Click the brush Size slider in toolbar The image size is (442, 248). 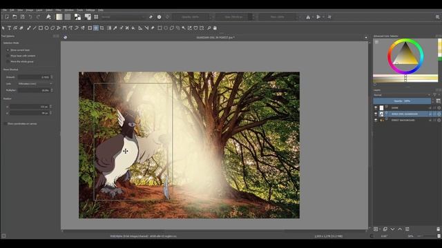tap(234, 17)
